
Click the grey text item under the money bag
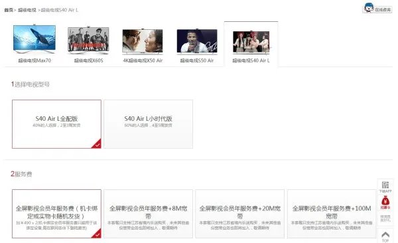click(x=385, y=218)
